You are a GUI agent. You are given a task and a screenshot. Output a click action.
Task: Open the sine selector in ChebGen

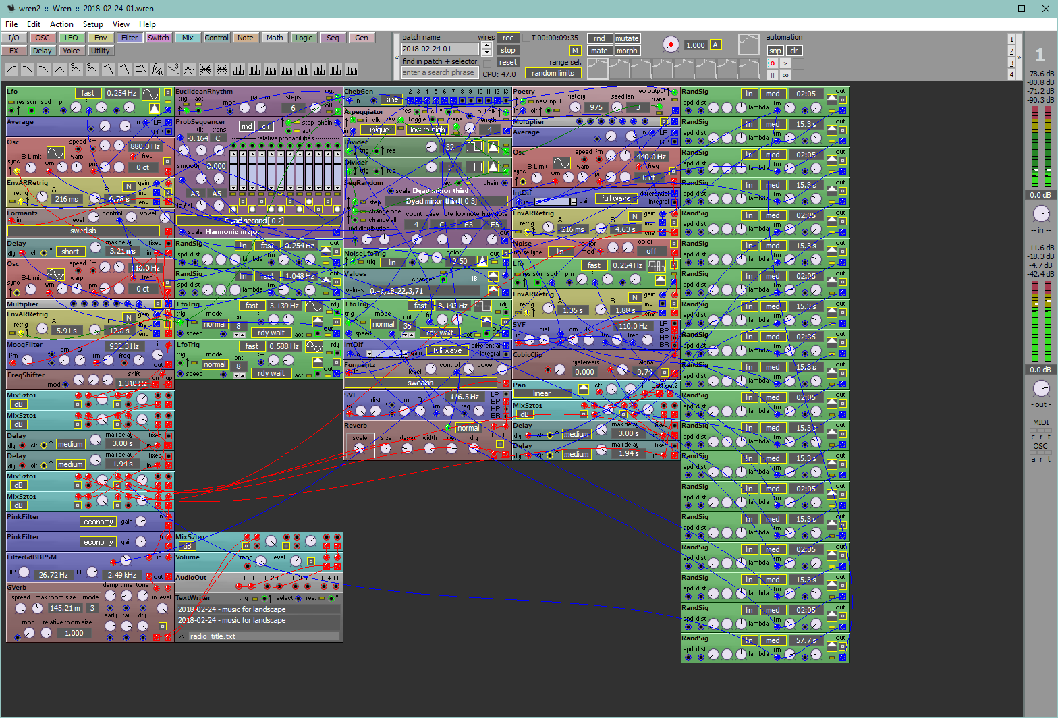click(392, 100)
